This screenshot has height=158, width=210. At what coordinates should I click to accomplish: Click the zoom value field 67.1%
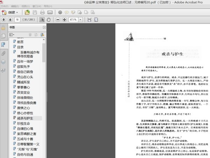point(73,20)
